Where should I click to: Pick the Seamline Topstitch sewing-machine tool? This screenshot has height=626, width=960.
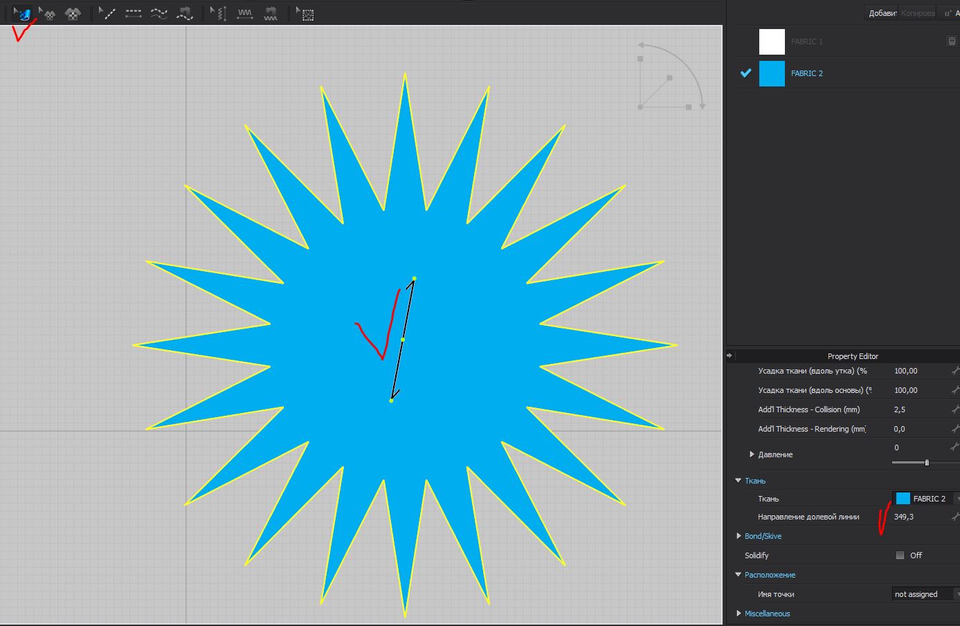tap(185, 13)
